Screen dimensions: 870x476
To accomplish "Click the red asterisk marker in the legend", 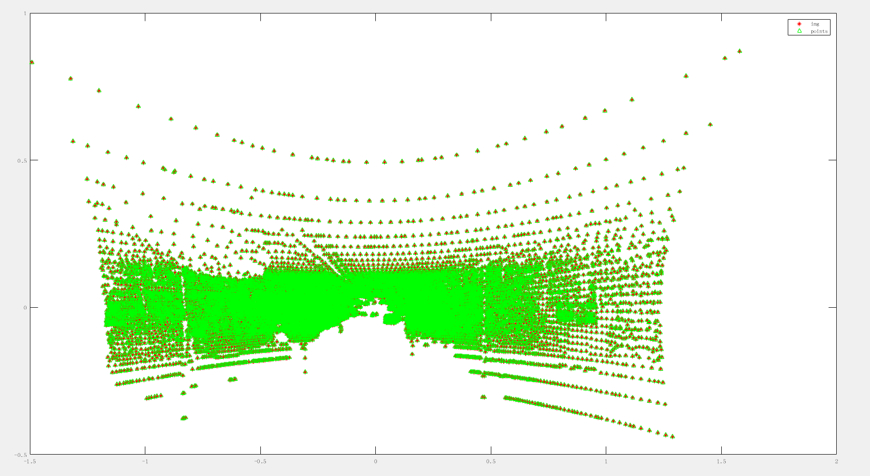I will coord(799,24).
